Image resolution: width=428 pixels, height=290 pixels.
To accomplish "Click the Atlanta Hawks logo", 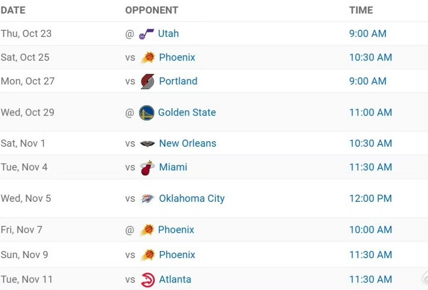I will [147, 280].
